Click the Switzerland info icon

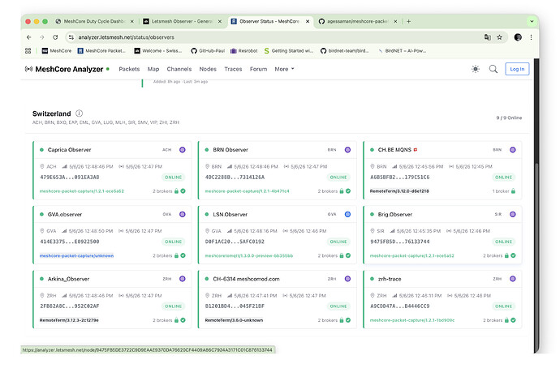[80, 113]
